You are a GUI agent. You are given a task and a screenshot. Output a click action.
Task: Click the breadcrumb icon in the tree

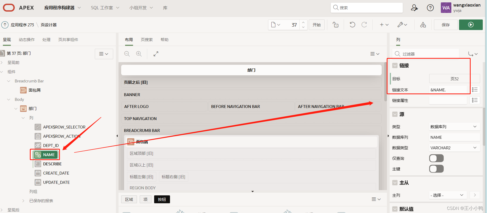point(23,90)
